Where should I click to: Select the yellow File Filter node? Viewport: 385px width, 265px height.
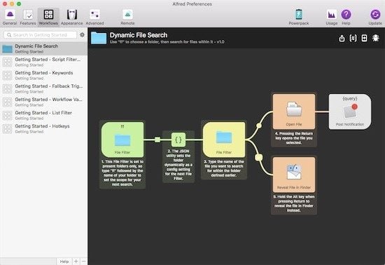point(224,140)
